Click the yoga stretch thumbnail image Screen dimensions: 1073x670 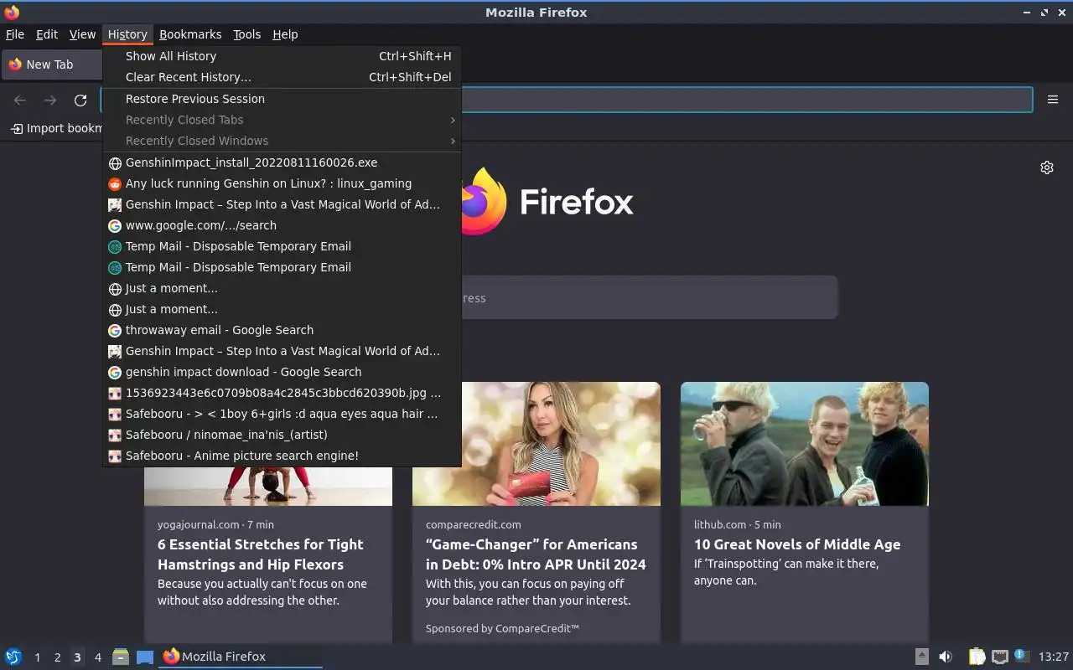pyautogui.click(x=268, y=486)
